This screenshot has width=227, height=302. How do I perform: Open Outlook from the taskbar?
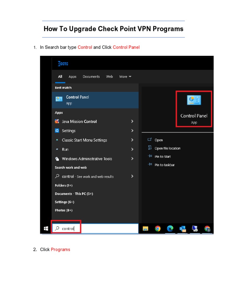click(x=183, y=229)
